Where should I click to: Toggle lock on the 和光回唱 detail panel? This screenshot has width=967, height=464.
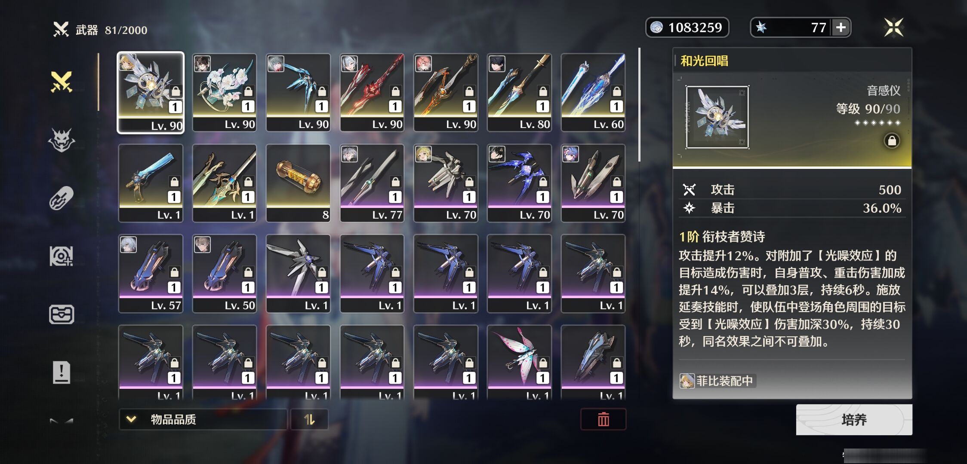pyautogui.click(x=892, y=141)
